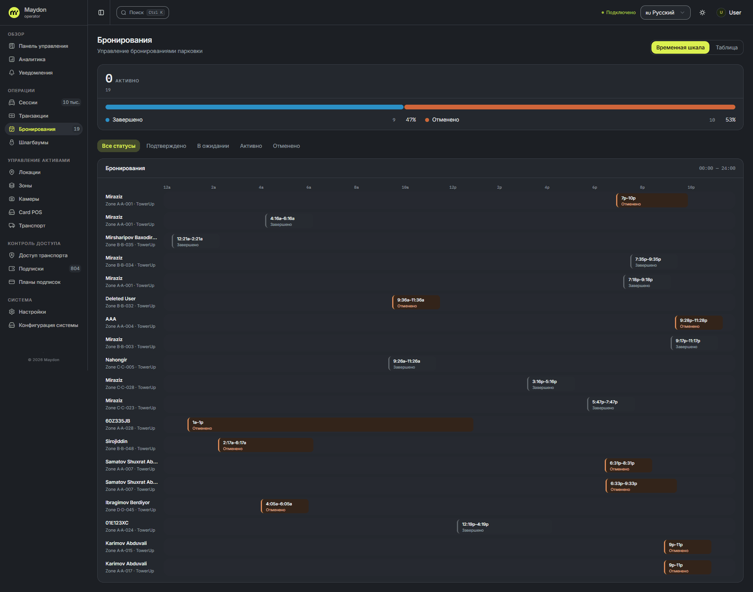Open Cameras icon (Камеры)

tap(12, 199)
